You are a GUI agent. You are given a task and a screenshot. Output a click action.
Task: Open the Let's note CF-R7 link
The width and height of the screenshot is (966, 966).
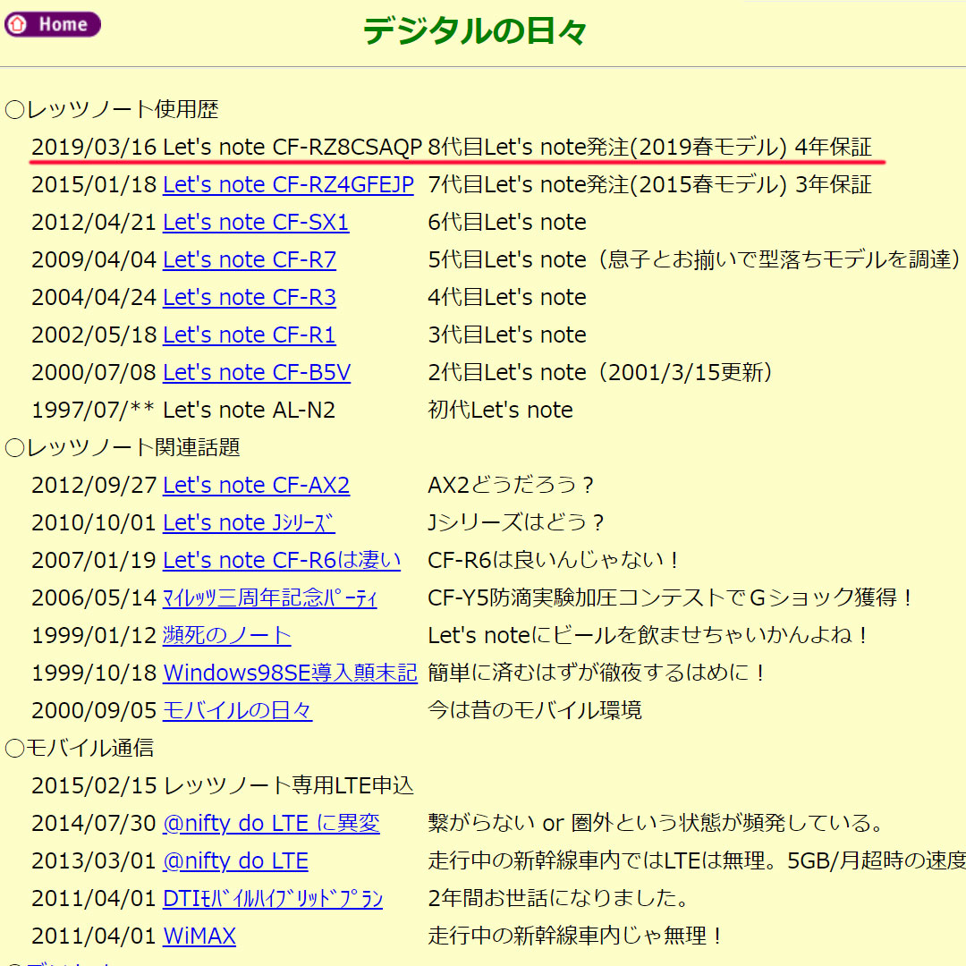pos(250,260)
